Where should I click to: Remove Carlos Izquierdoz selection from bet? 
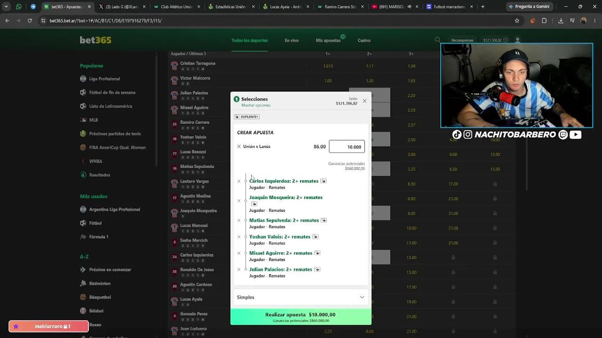239,181
